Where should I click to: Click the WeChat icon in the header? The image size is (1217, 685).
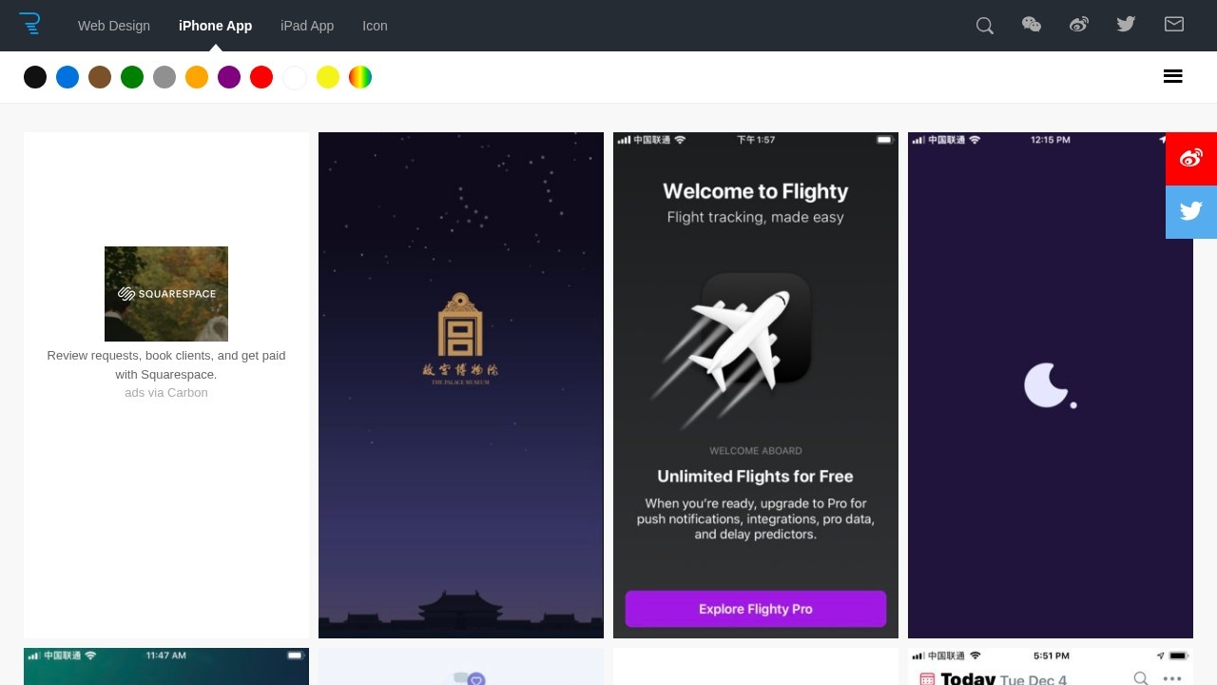(x=1032, y=25)
